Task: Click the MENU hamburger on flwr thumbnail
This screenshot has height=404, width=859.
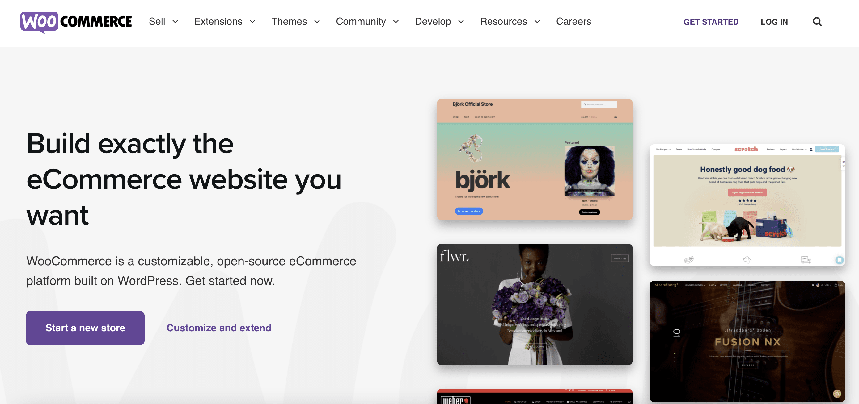Action: [x=620, y=258]
